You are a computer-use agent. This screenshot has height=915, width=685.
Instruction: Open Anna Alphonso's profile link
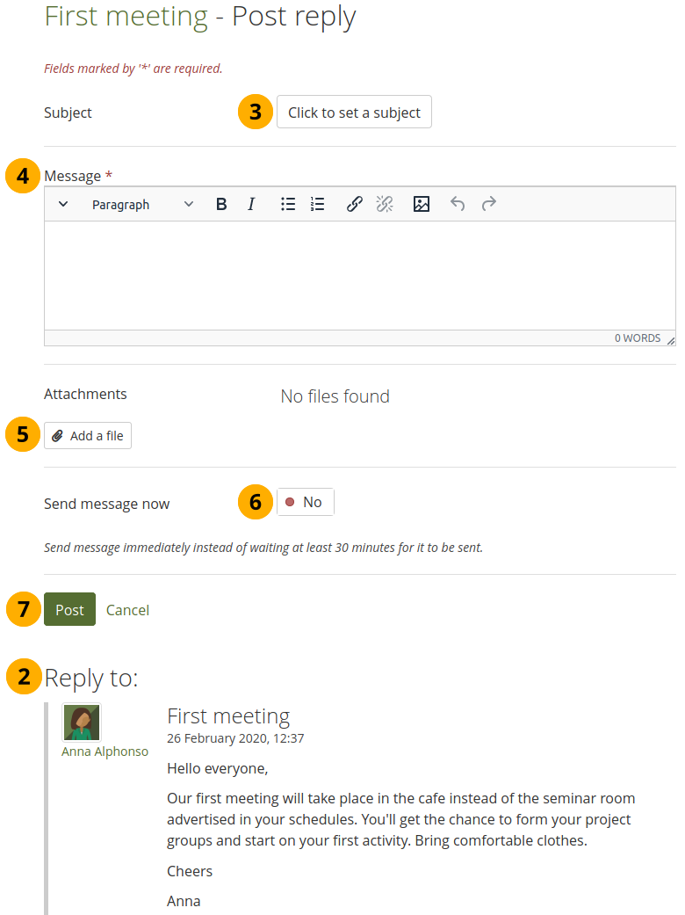105,752
